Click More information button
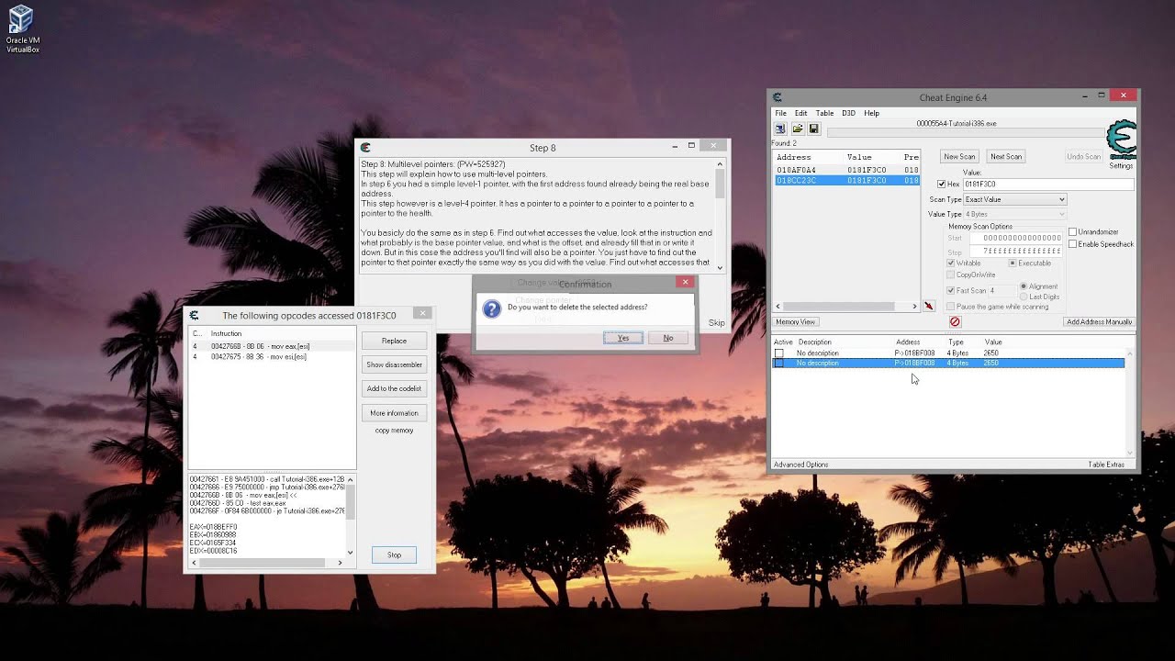 394,413
